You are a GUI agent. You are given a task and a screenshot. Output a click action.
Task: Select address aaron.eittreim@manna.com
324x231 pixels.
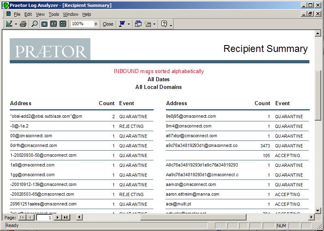[x=192, y=194]
